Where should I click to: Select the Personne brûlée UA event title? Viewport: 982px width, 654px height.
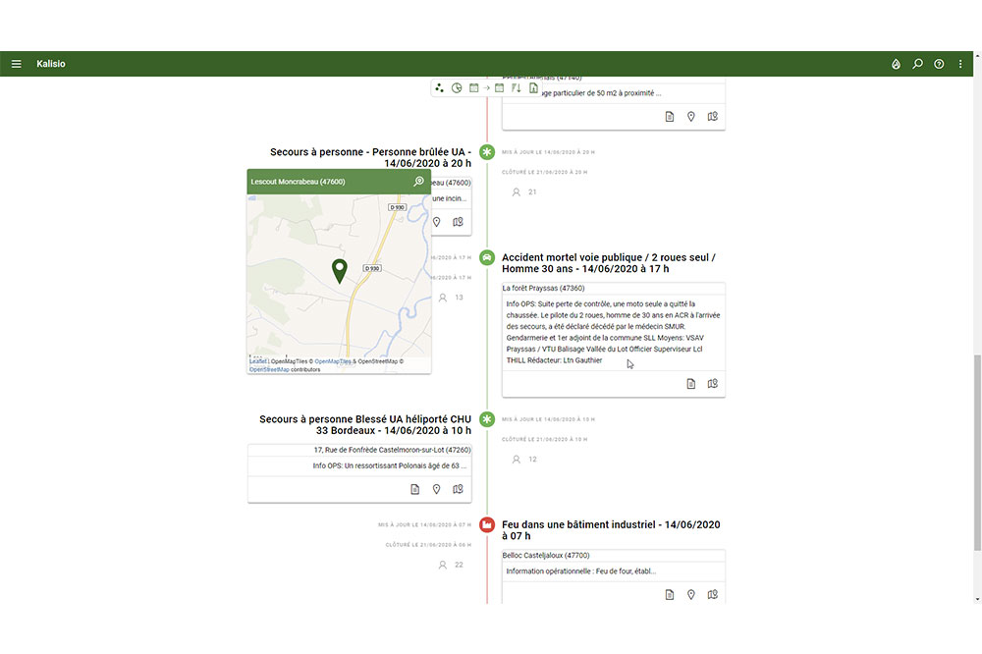click(x=371, y=158)
